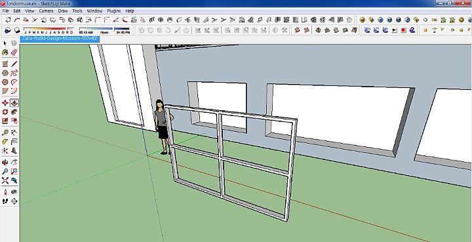This screenshot has height=242, width=472.
Task: Choose the Follow Me tool
Action: click(14, 112)
